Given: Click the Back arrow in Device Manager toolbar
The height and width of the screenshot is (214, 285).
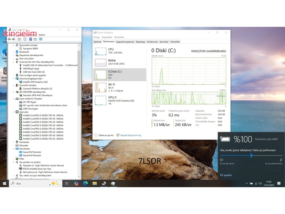Looking at the screenshot, I should pos(9,39).
